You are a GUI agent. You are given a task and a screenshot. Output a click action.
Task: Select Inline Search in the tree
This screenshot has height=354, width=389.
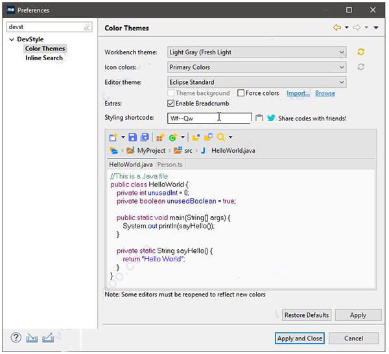44,58
